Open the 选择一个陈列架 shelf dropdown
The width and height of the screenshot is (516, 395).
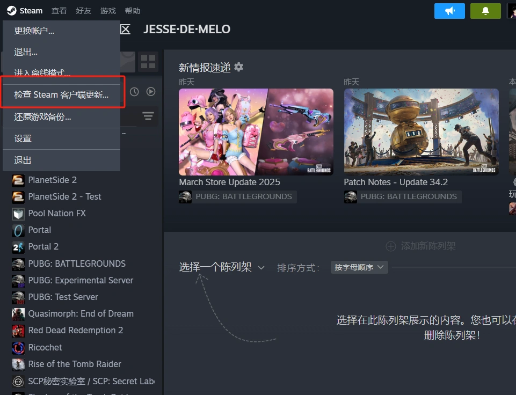(x=222, y=267)
